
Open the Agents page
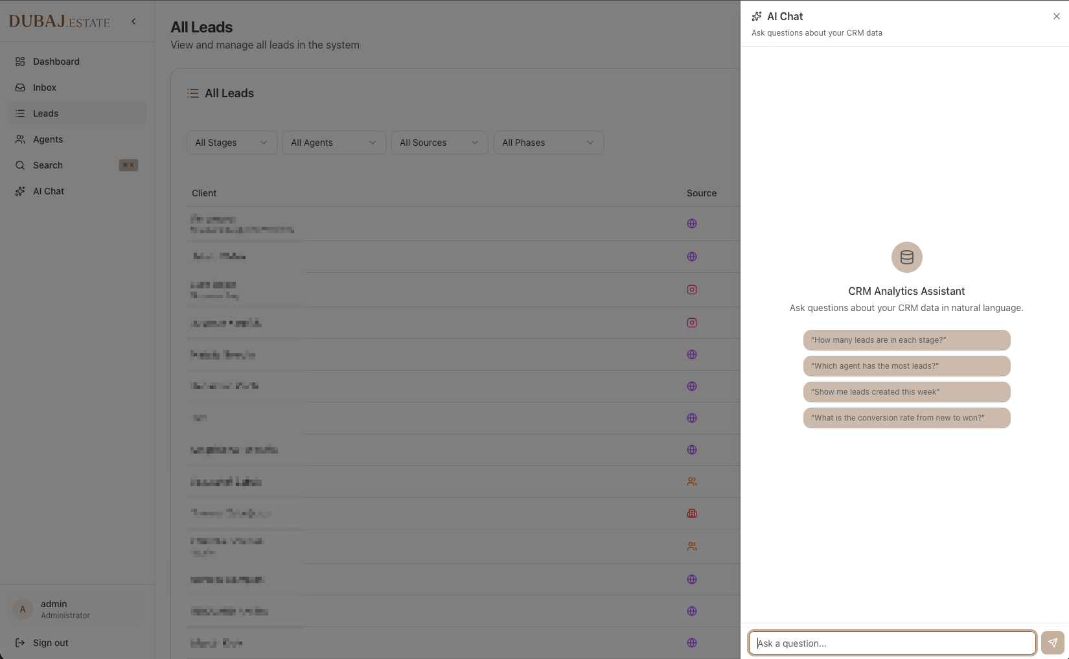(x=76, y=139)
